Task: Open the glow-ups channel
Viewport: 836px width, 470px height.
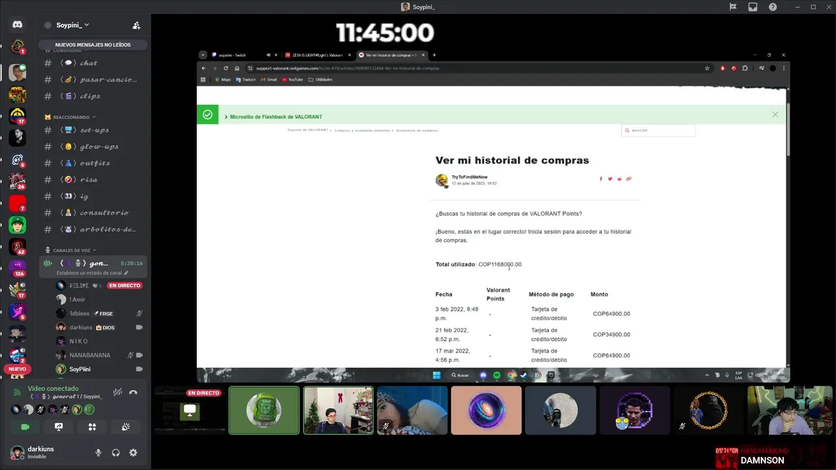Action: pyautogui.click(x=93, y=147)
